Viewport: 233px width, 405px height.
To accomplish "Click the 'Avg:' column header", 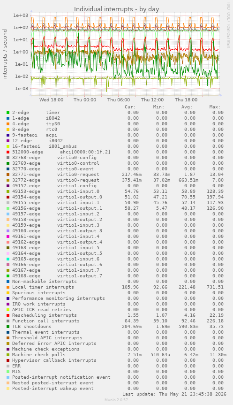I will click(187, 107).
